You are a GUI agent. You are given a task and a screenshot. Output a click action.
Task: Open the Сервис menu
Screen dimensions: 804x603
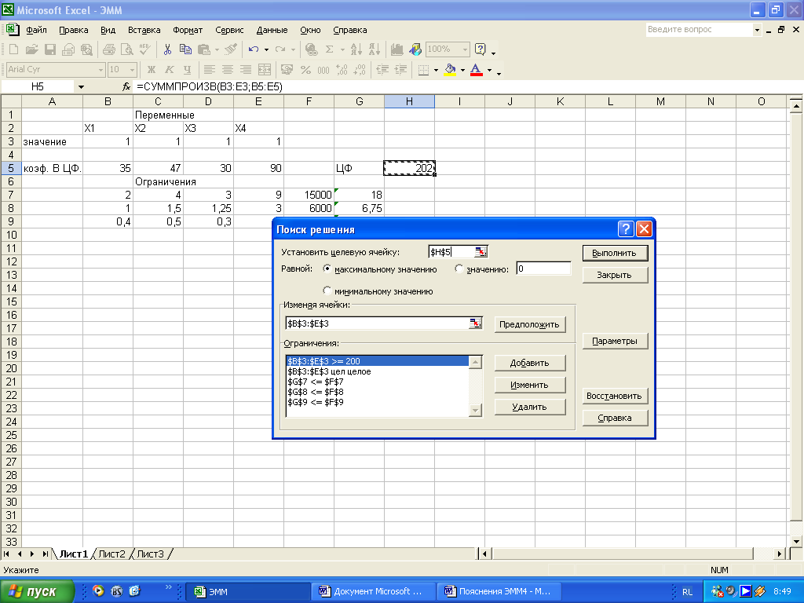pos(229,30)
